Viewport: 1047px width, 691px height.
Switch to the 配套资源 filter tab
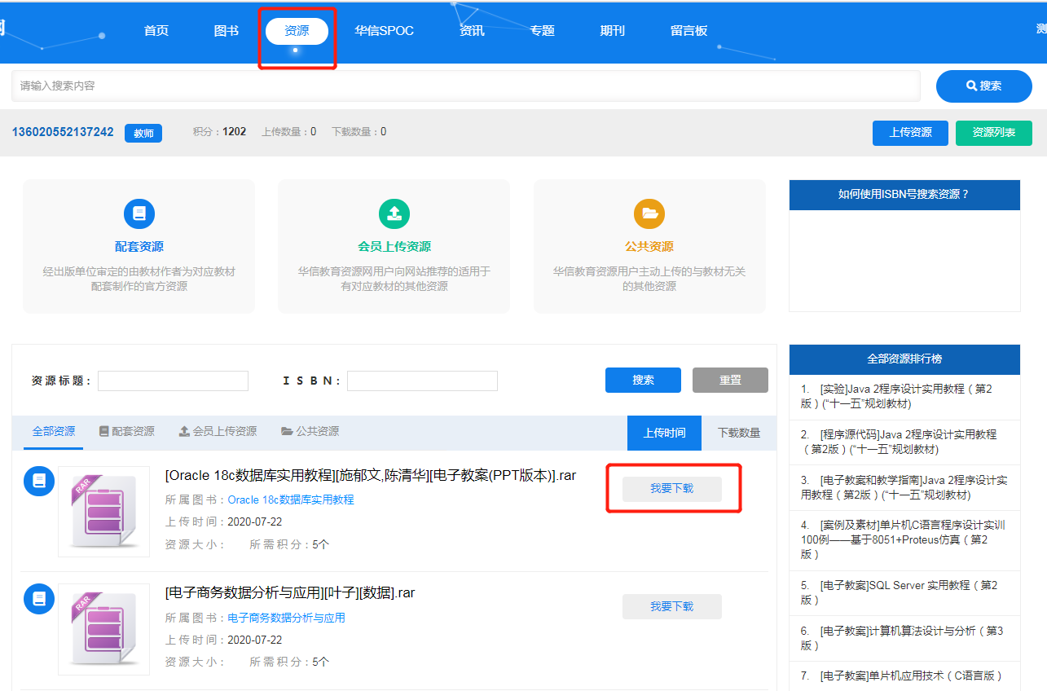click(126, 431)
